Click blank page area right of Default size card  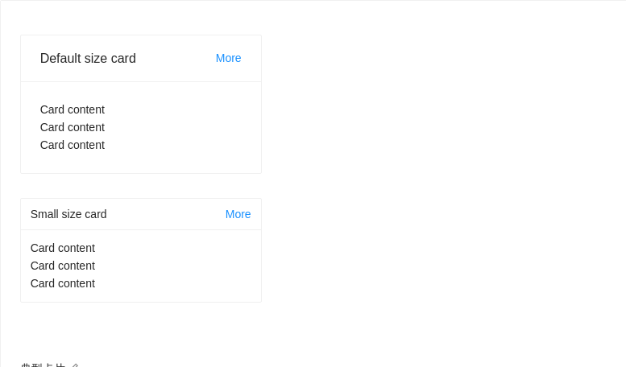coord(443,105)
